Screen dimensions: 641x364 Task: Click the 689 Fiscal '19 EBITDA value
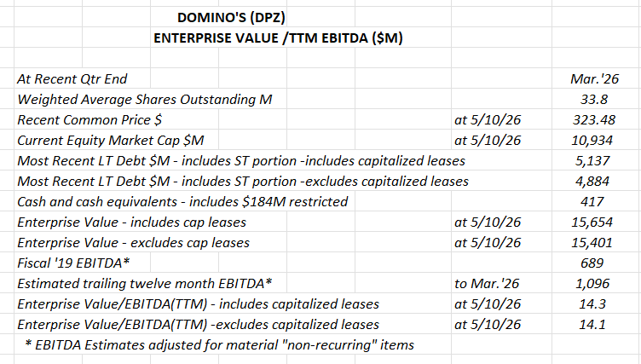592,263
